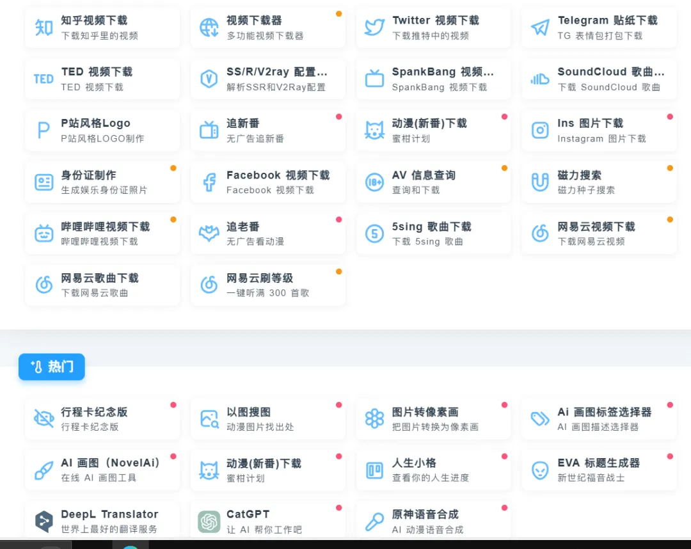The height and width of the screenshot is (549, 691).
Task: Click the bat-like icon beside 追老番
Action: [x=209, y=233]
